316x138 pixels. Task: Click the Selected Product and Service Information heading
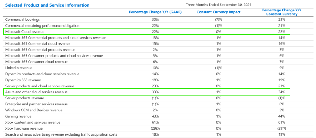pos(47,5)
